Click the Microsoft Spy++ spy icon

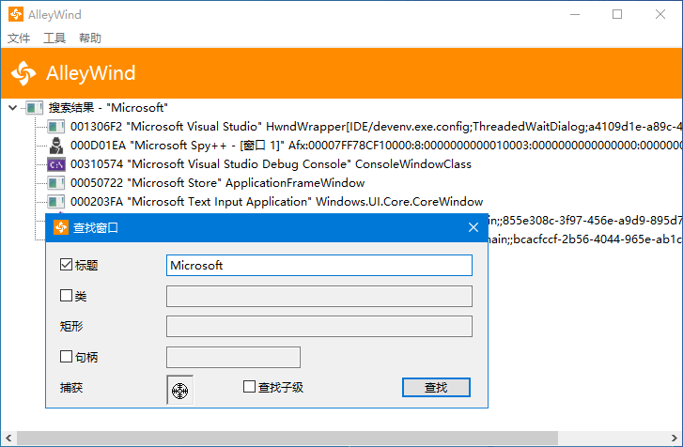click(x=56, y=146)
